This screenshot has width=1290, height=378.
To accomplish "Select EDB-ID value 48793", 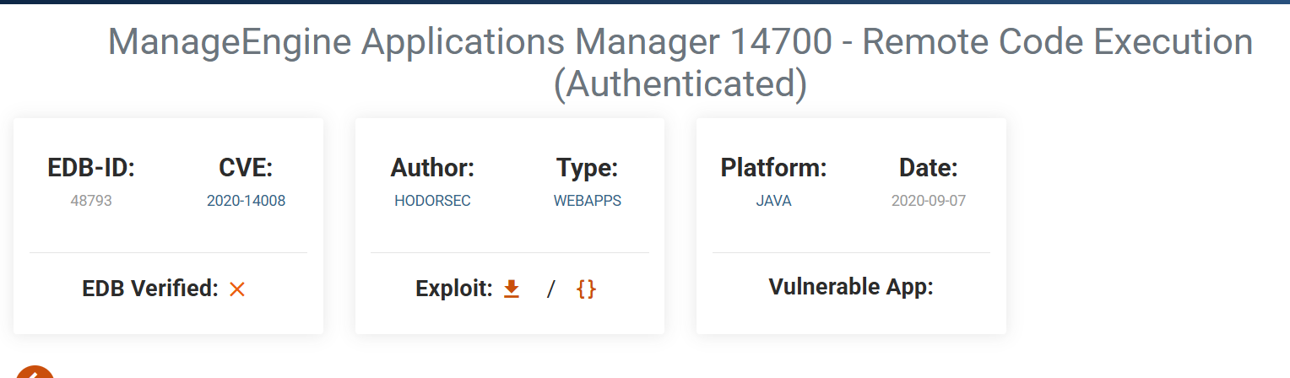I will [x=91, y=201].
